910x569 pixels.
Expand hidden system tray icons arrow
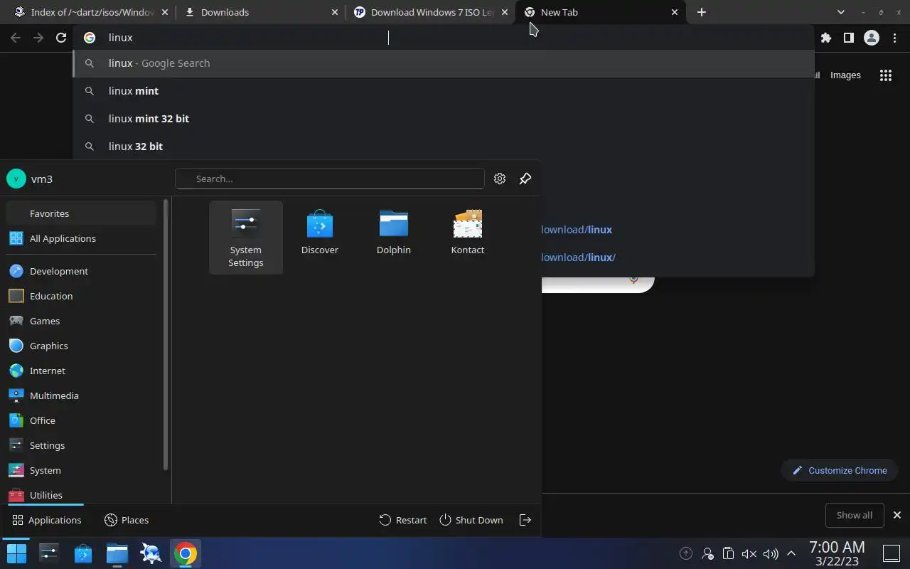coord(791,553)
